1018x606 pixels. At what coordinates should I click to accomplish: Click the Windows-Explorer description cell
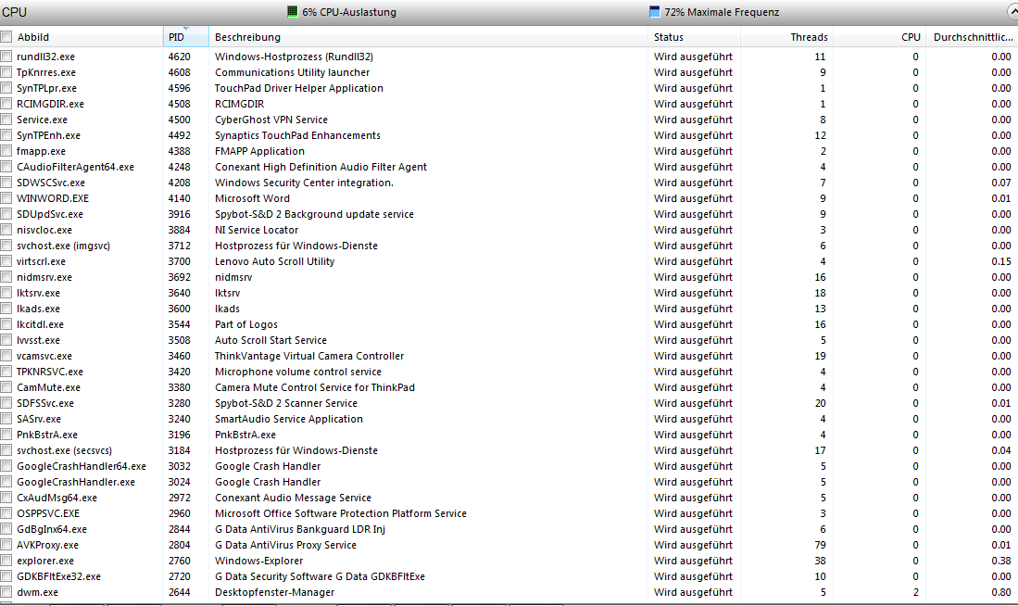pos(259,561)
